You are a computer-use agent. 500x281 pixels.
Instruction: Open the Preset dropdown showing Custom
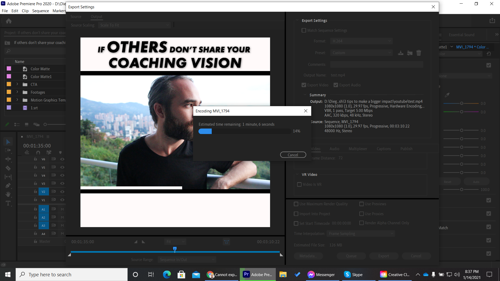point(361,53)
